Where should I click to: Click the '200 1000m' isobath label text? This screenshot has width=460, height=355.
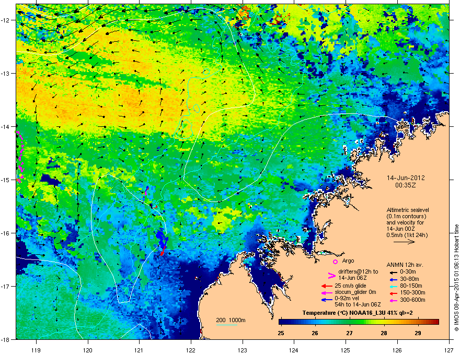click(x=231, y=320)
